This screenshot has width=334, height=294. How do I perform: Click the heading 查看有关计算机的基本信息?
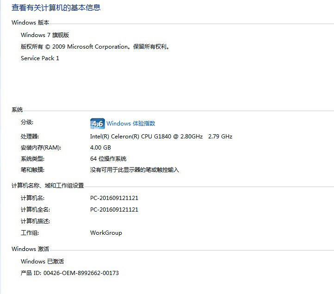point(56,7)
